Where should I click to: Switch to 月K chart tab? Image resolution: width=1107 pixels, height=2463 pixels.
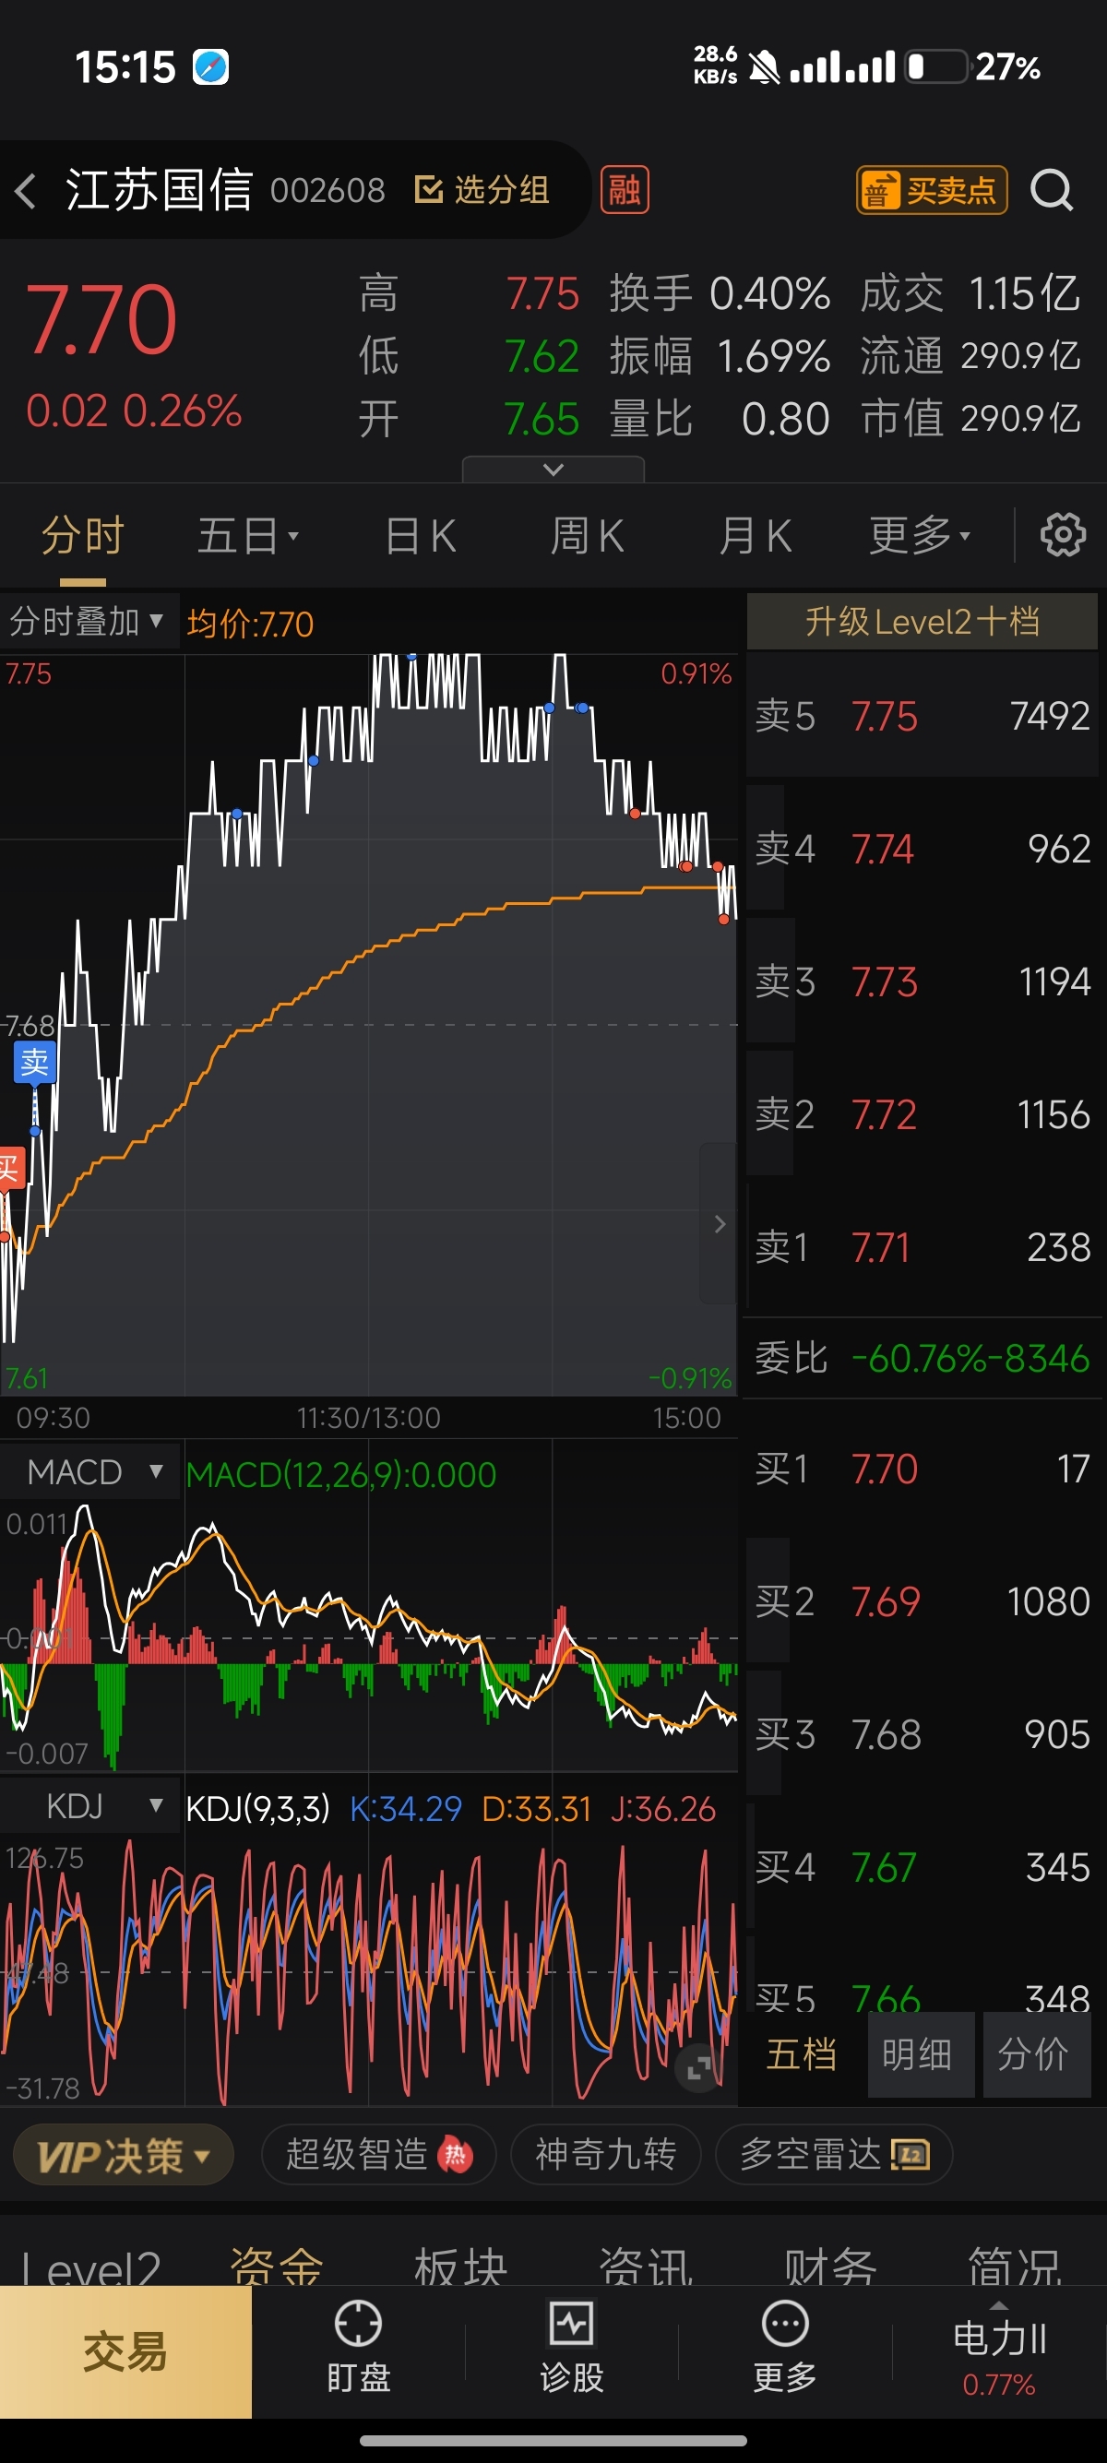point(756,535)
